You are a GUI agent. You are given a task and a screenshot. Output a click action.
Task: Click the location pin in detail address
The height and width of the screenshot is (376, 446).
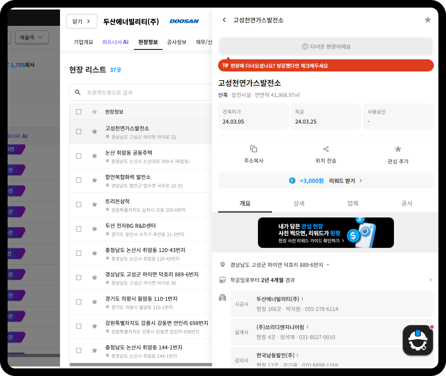(223, 265)
